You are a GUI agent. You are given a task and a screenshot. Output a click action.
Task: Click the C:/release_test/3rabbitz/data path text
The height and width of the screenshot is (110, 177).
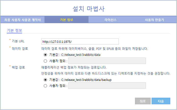[81, 55]
